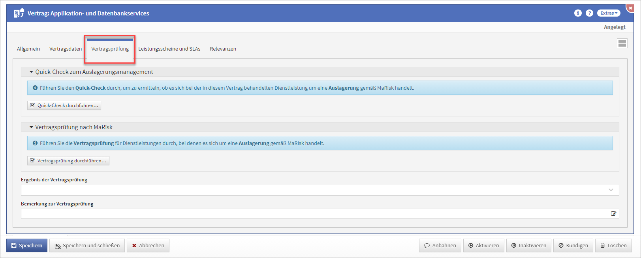Click Speichern und schließen

coord(87,245)
